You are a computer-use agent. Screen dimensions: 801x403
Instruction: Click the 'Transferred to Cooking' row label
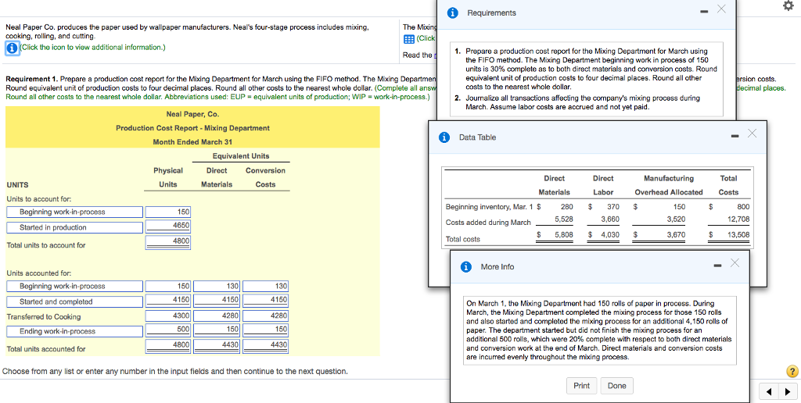click(44, 317)
